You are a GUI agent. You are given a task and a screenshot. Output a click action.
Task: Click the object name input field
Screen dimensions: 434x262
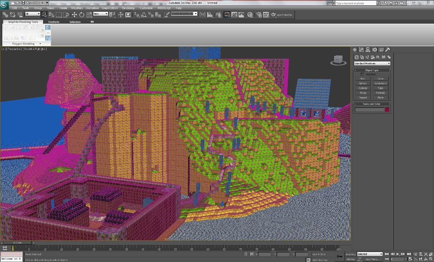pos(369,110)
